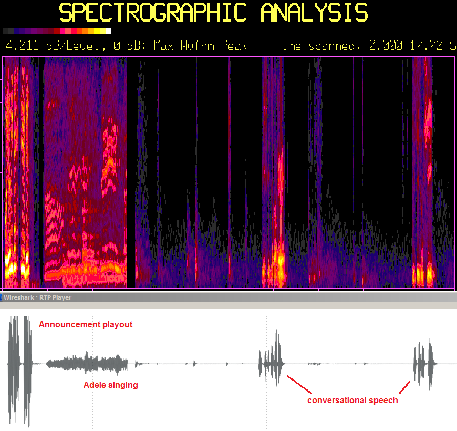Click the "-4.211 dB/Level" readout

[49, 46]
